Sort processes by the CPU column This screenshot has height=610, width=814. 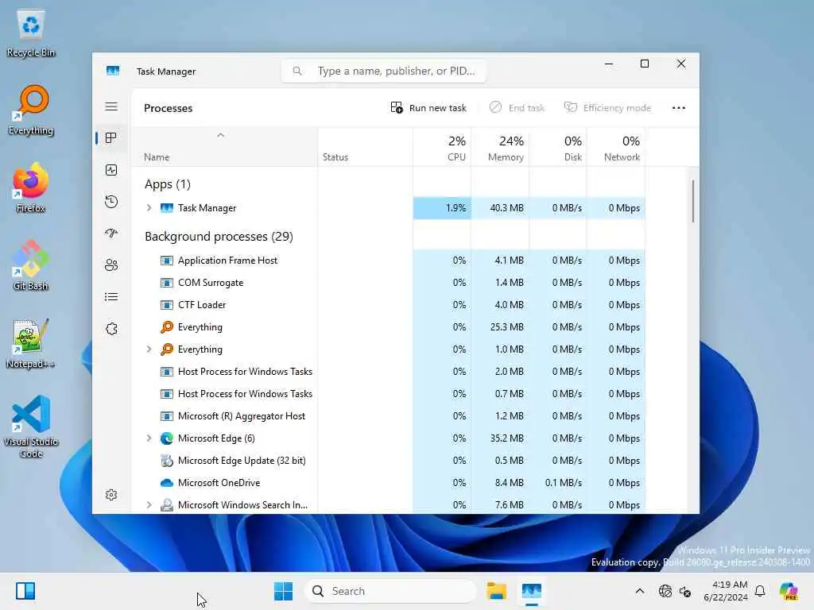pos(442,149)
